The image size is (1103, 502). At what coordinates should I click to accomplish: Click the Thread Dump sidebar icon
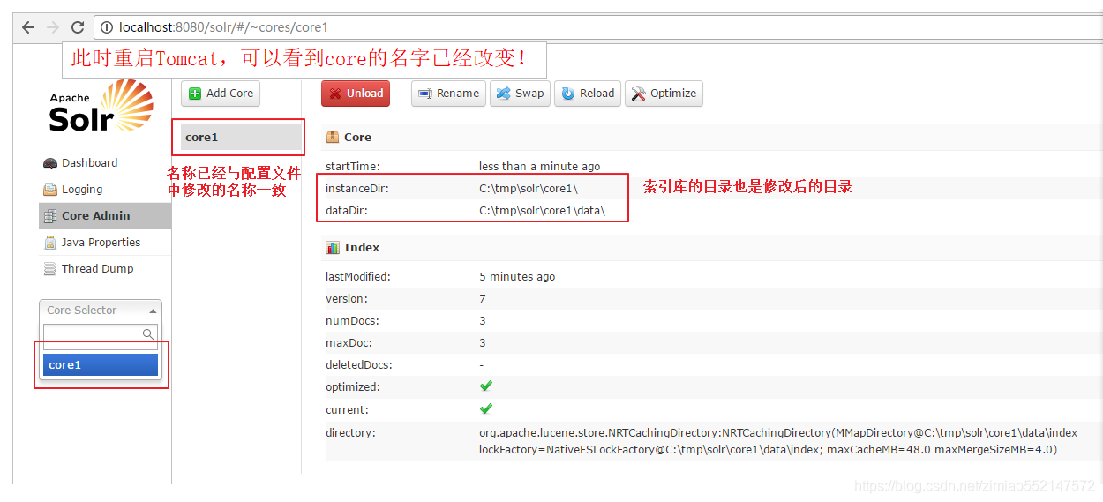[50, 269]
